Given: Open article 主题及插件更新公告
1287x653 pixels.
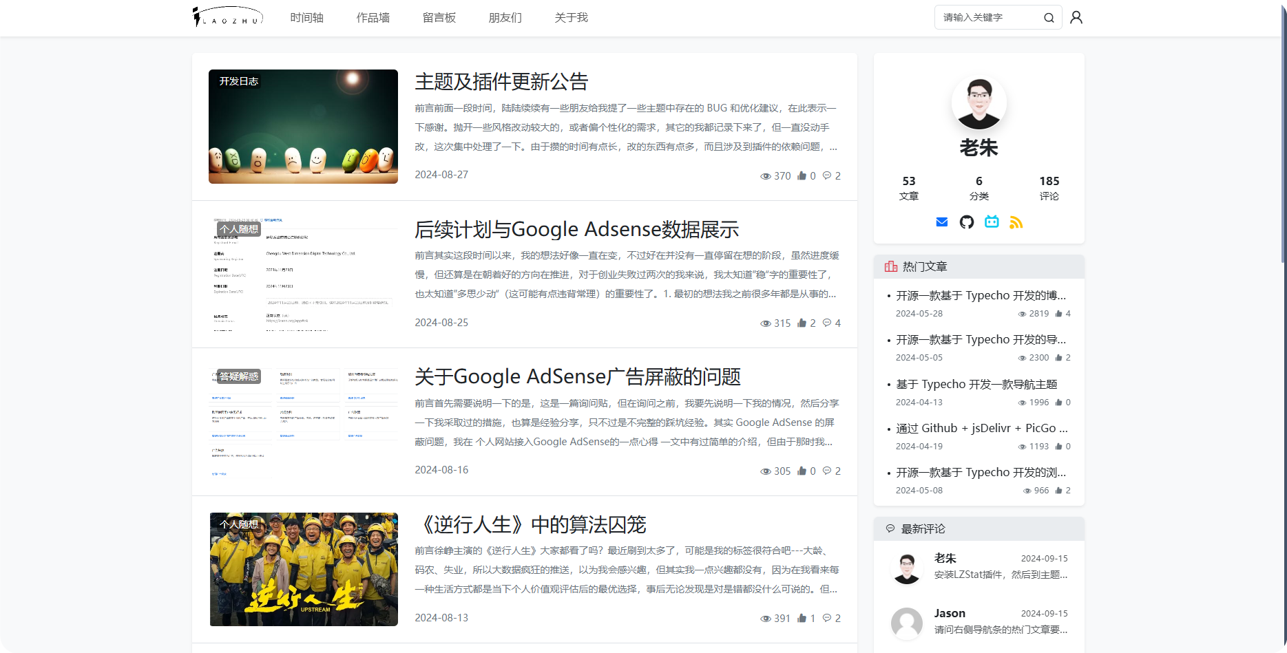Looking at the screenshot, I should point(501,82).
